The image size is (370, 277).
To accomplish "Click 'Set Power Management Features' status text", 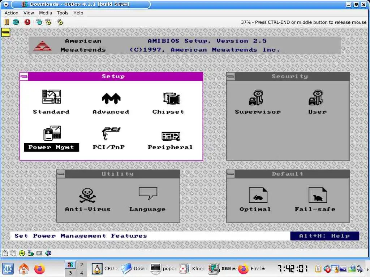I will click(x=81, y=236).
